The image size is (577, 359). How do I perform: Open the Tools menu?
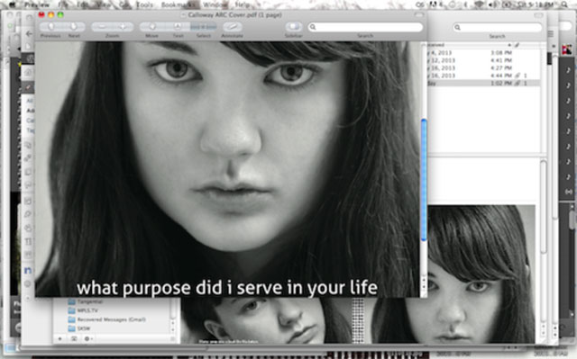point(144,4)
